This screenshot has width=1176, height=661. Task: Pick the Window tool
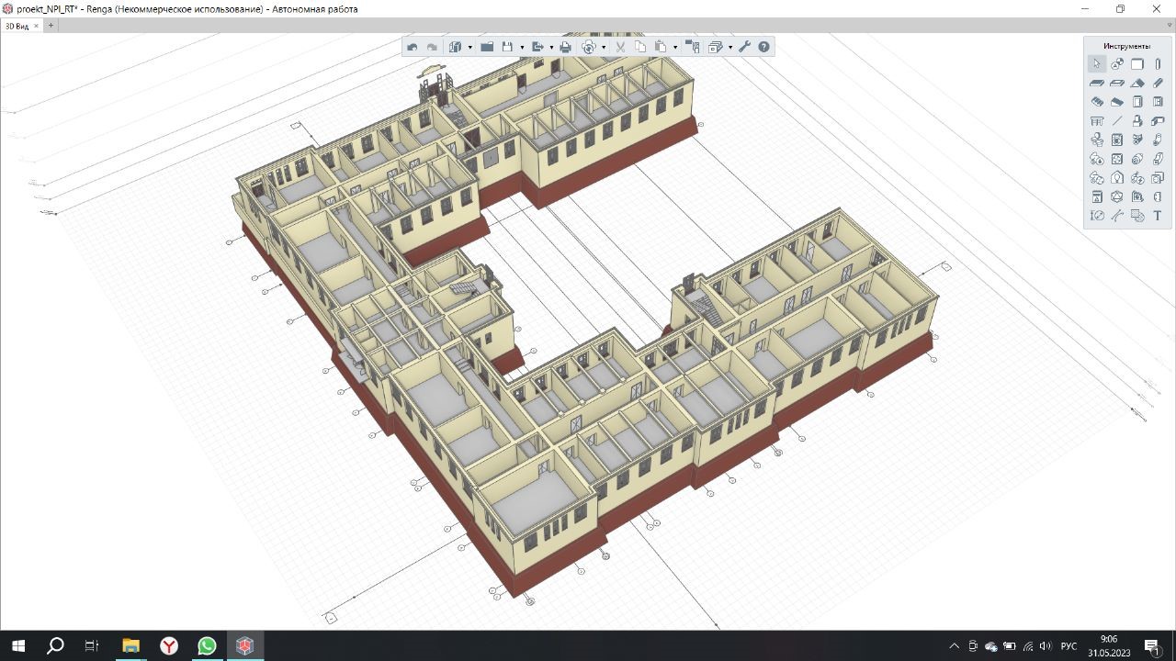[1158, 102]
